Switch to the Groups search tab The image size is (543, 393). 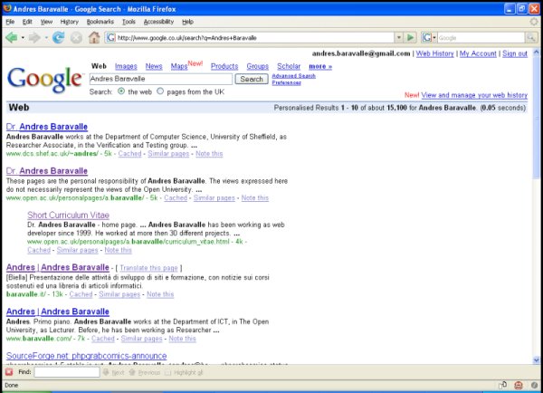pos(257,66)
